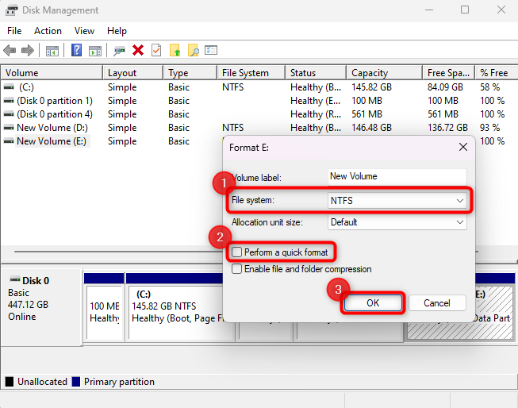The image size is (518, 408).
Task: Click the Volume label text field
Action: pos(397,176)
